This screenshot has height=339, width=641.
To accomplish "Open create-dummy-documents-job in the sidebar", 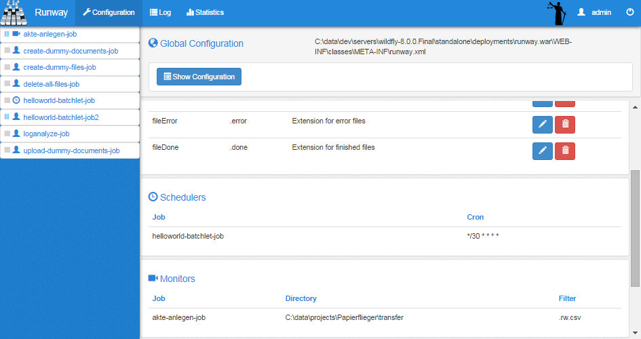I will pos(71,51).
